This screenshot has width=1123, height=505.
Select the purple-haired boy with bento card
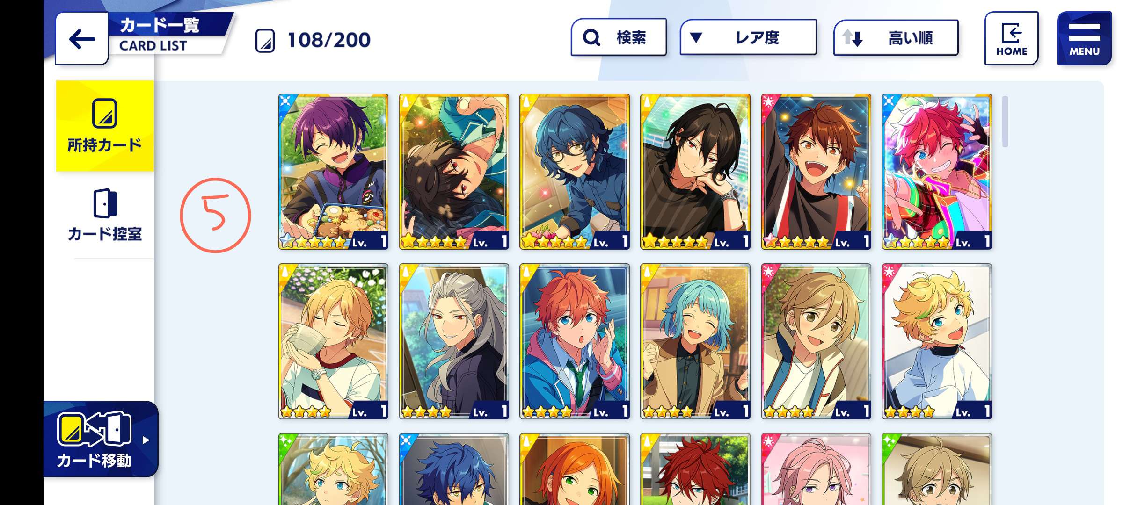333,172
